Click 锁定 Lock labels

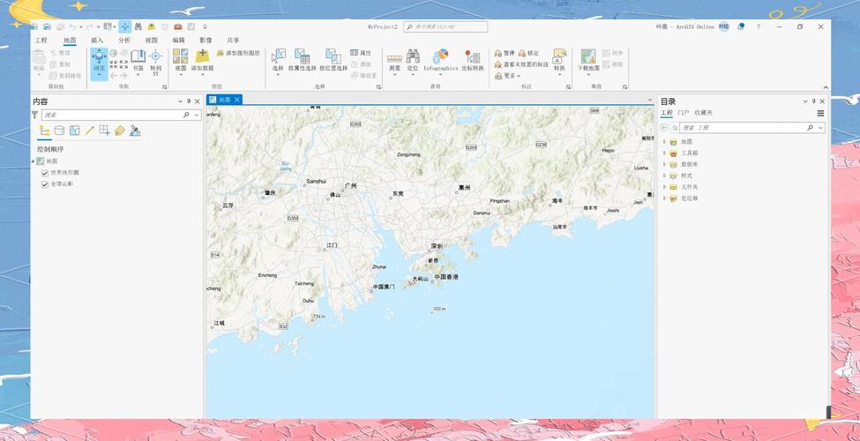tap(528, 53)
